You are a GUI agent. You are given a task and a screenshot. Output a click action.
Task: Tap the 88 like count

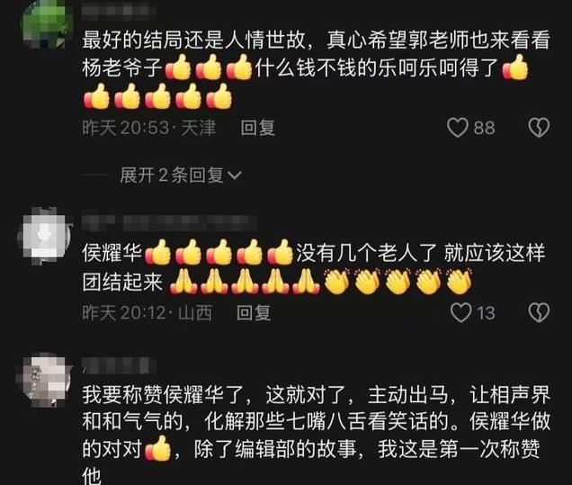(x=485, y=128)
